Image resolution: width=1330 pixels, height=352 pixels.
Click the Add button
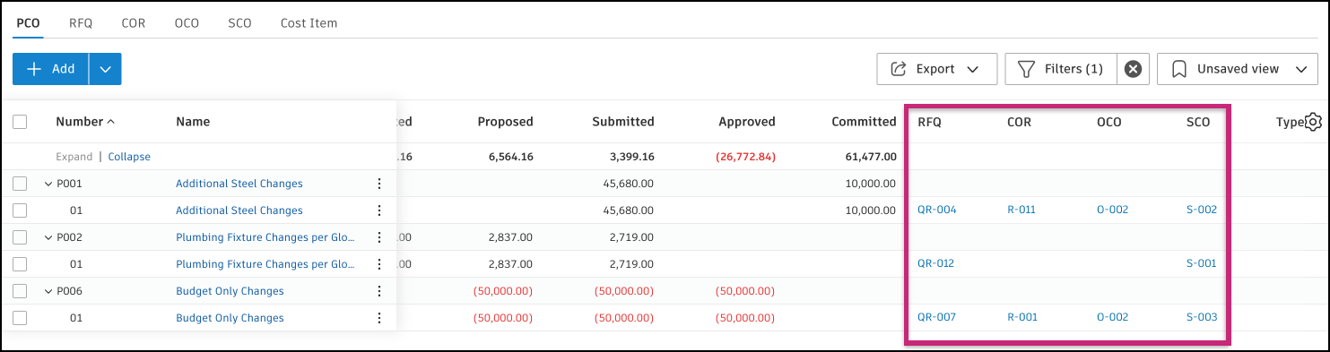[x=51, y=69]
